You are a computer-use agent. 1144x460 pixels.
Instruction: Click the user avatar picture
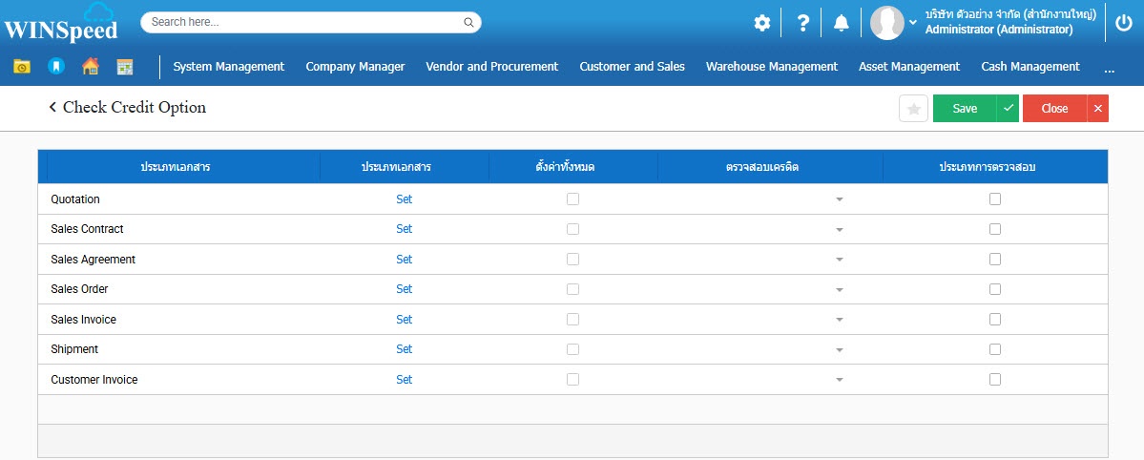coord(887,23)
